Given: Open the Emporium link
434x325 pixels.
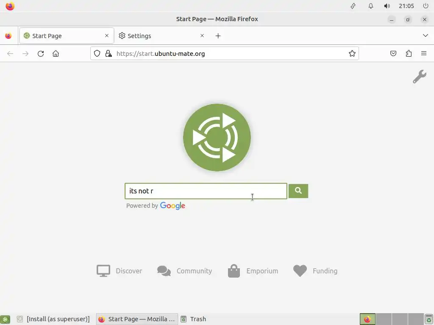Looking at the screenshot, I should 253,271.
